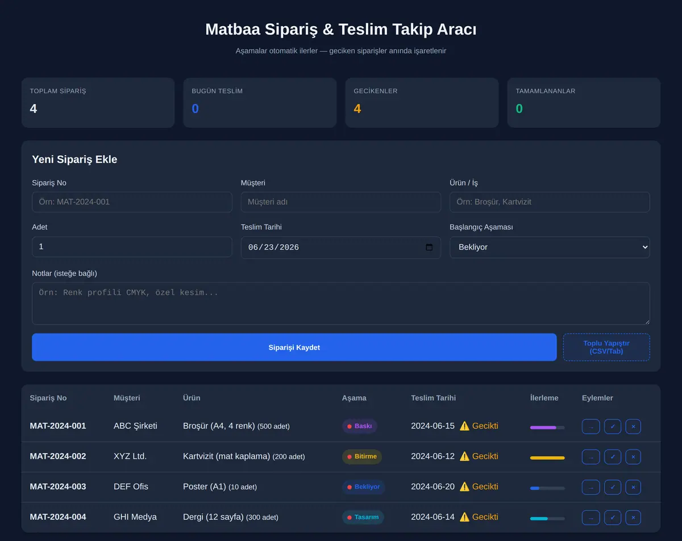Click product Poster (A1)
The width and height of the screenshot is (682, 541).
pyautogui.click(x=205, y=486)
